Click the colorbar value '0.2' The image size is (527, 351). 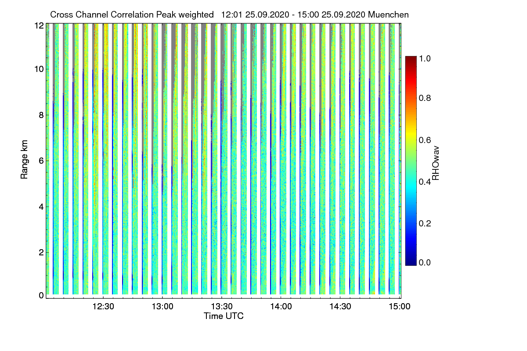pos(425,223)
